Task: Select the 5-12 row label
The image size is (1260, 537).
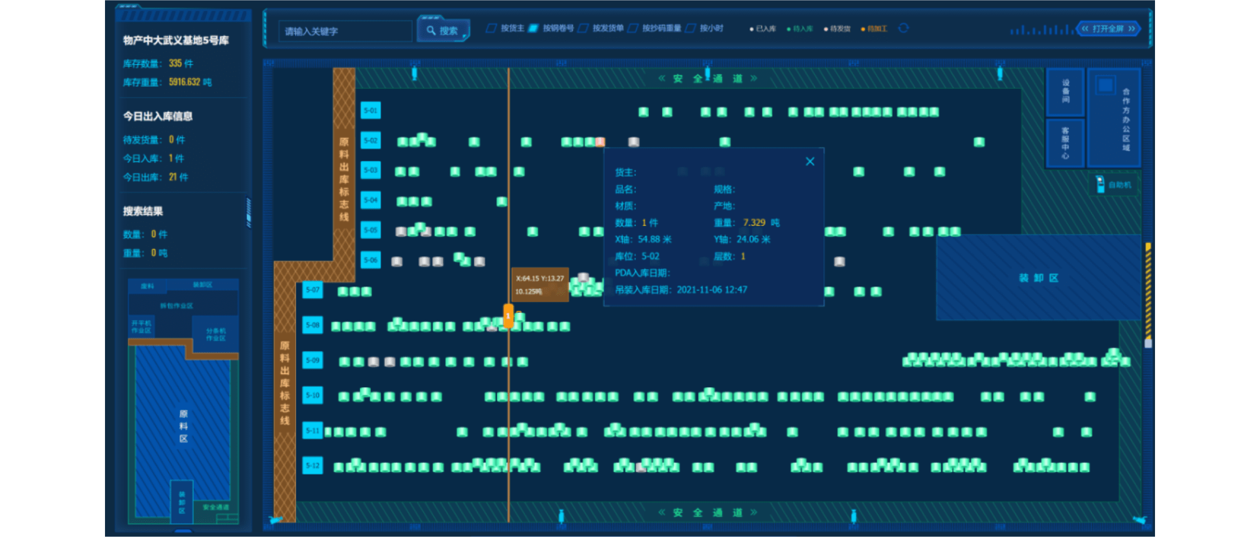Action: pyautogui.click(x=312, y=466)
